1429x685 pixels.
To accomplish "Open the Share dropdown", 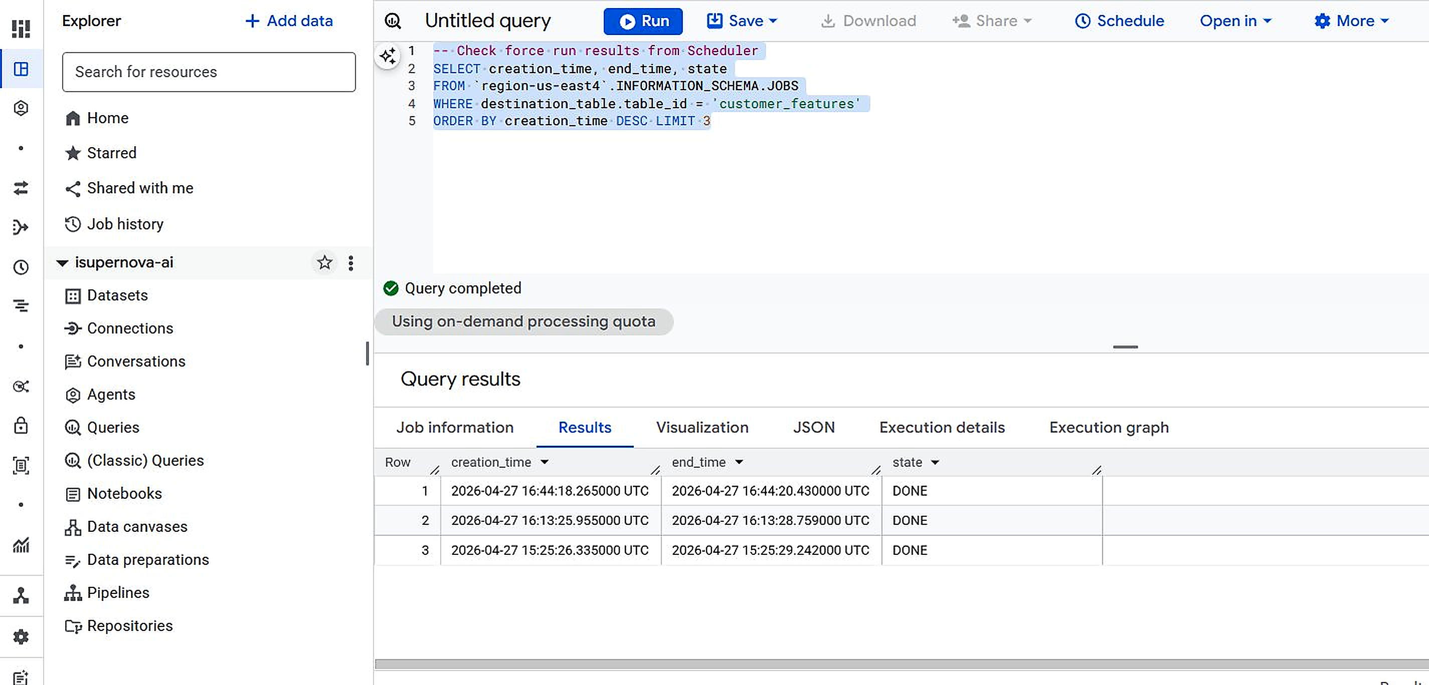I will (992, 21).
